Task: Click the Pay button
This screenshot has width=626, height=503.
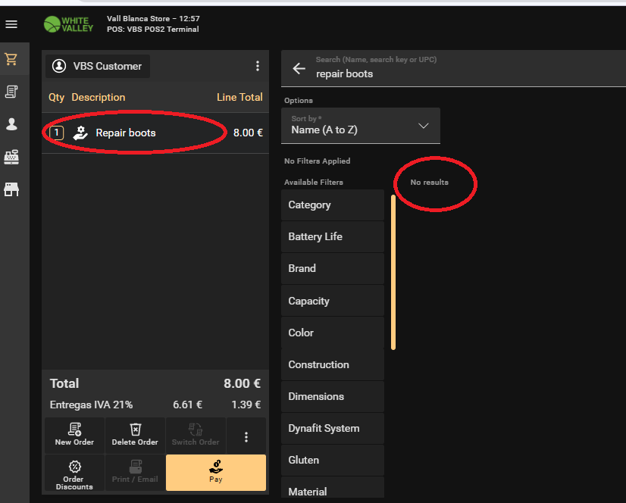Action: [x=216, y=473]
